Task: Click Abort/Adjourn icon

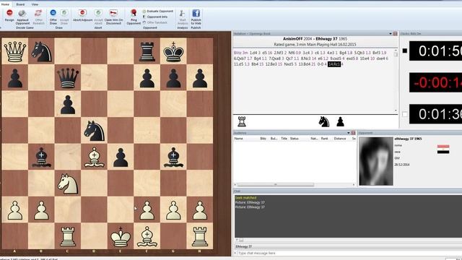Action: (82, 15)
